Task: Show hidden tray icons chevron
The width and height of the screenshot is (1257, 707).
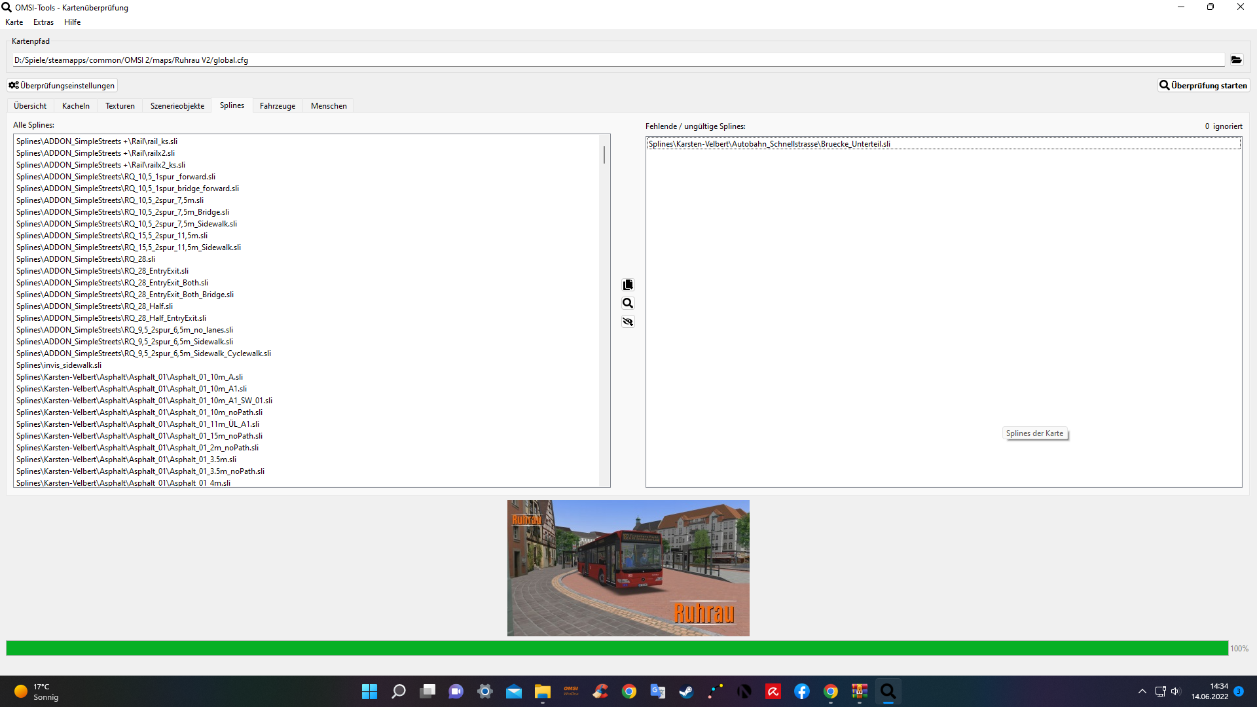Action: 1142,691
